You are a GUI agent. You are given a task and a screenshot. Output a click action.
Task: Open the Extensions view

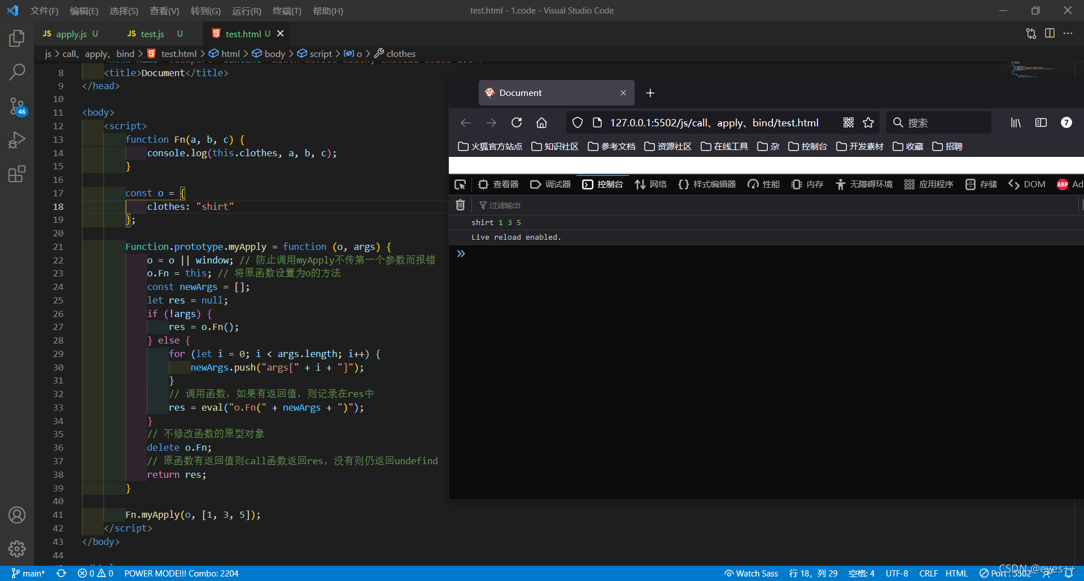coord(17,174)
